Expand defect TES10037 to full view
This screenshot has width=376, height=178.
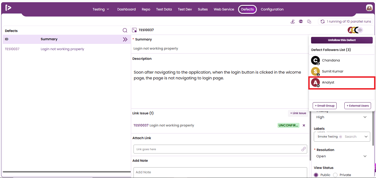pyautogui.click(x=135, y=30)
